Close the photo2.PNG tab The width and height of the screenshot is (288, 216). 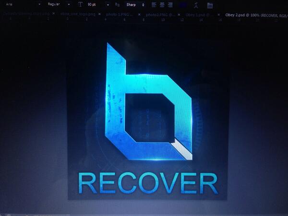pyautogui.click(x=179, y=14)
